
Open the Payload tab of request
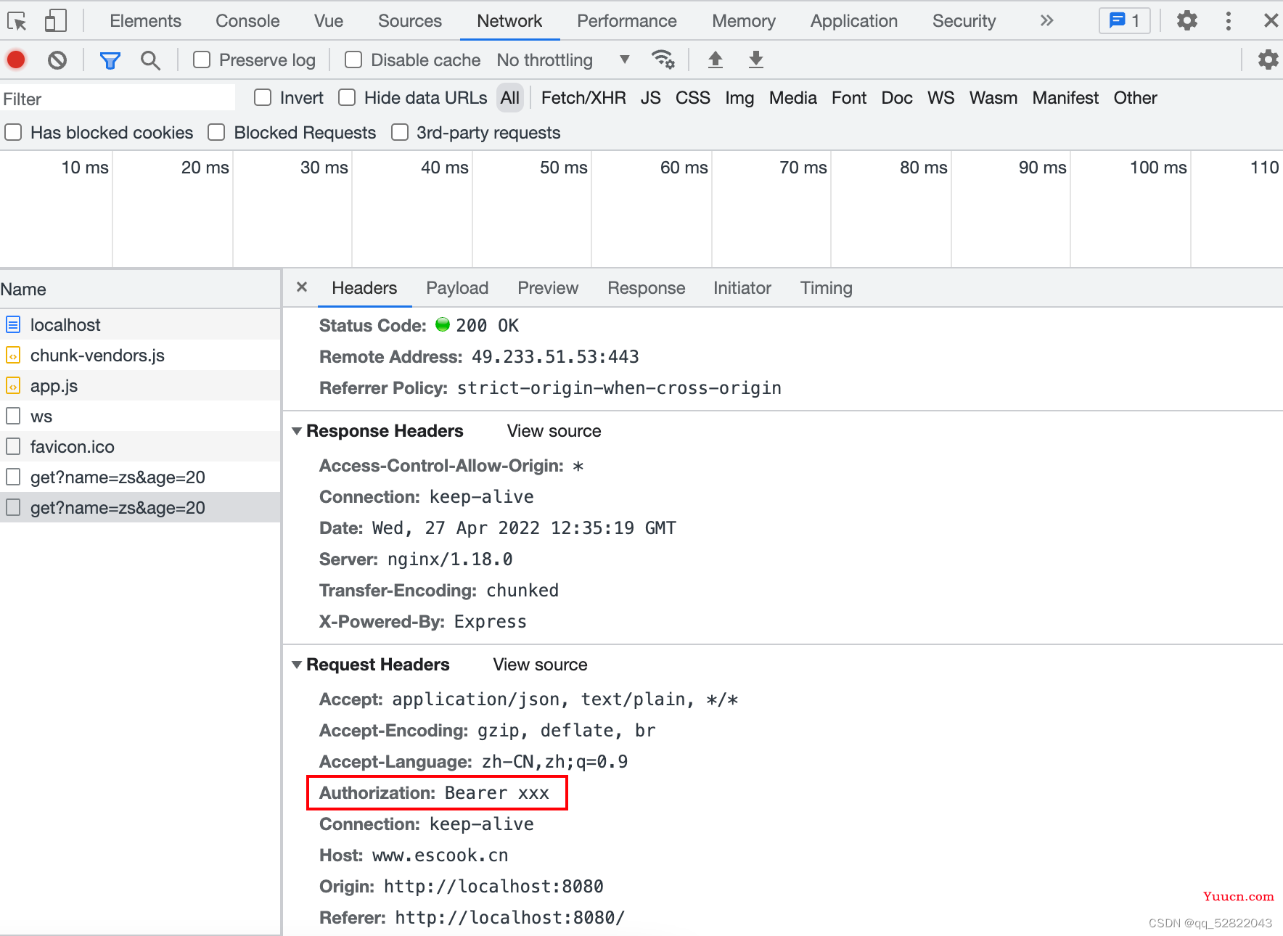coord(457,288)
